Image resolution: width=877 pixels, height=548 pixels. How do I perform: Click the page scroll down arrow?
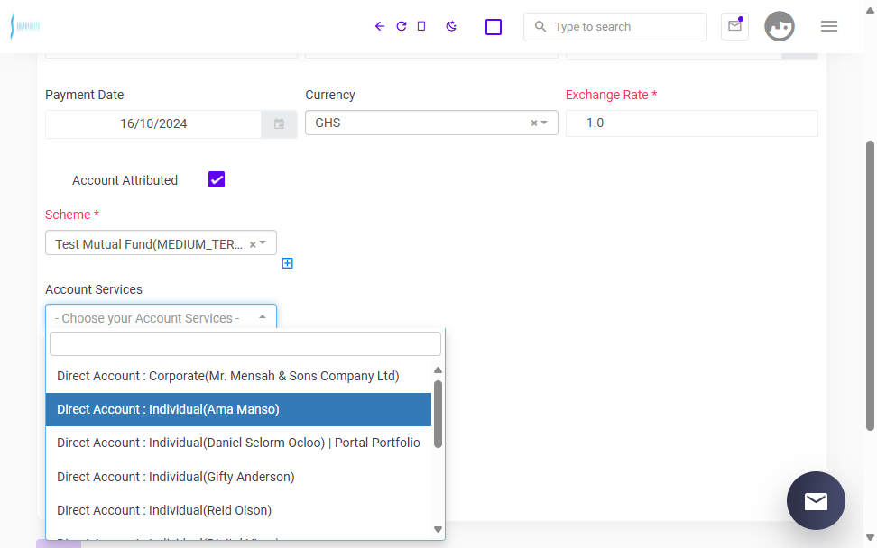[870, 537]
